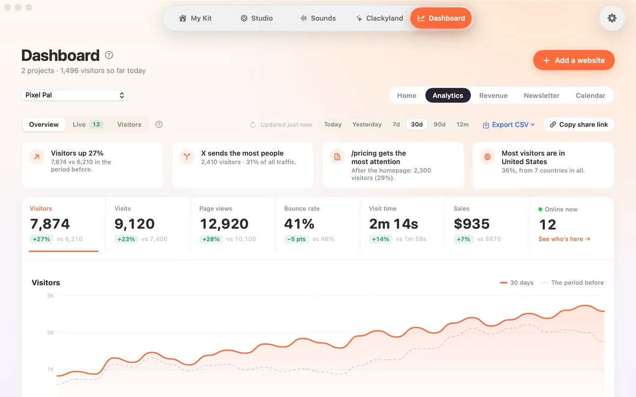
Task: Switch to the Studio tab
Action: pos(257,18)
